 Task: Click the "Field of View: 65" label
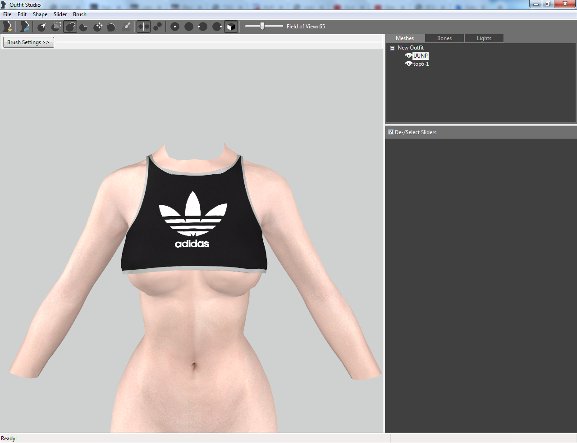click(x=306, y=27)
